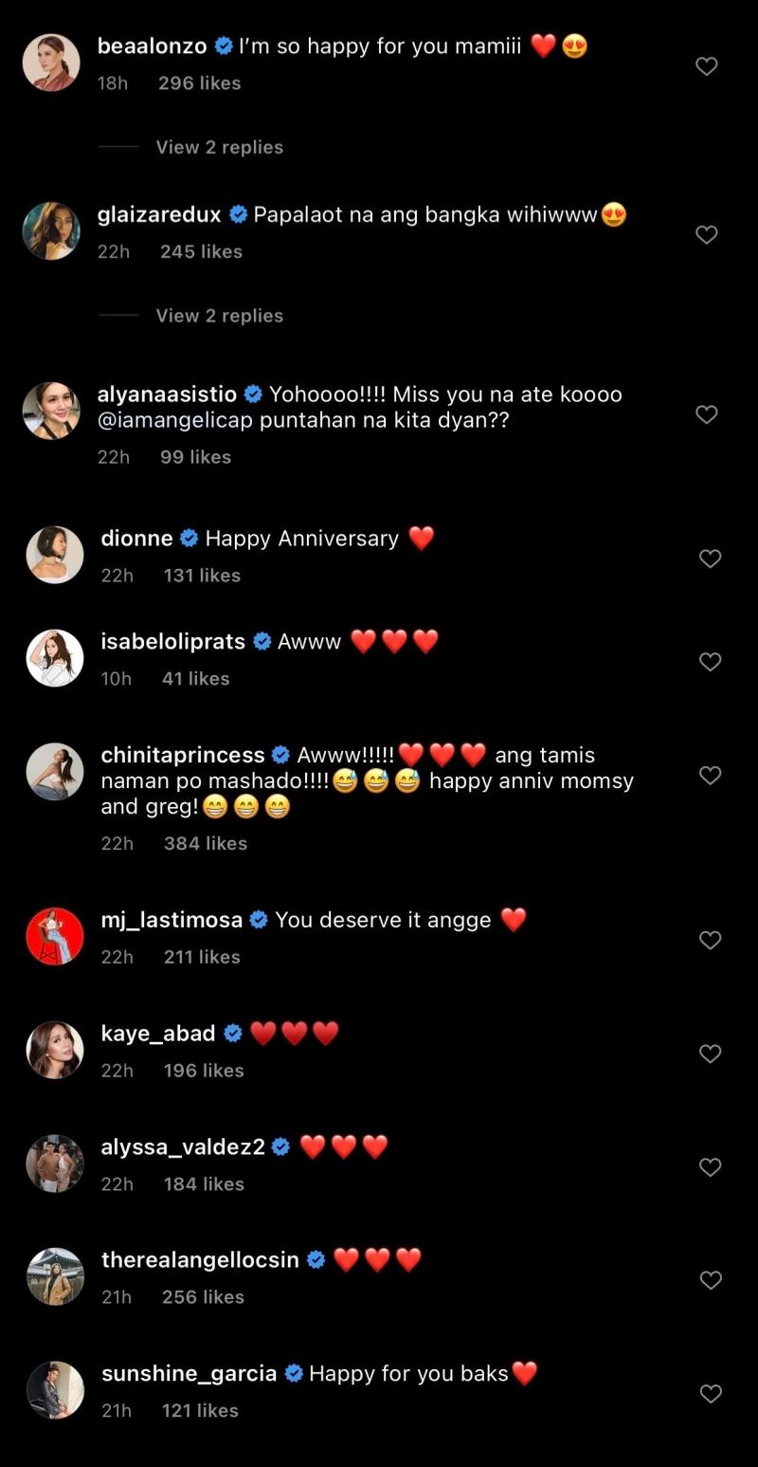The width and height of the screenshot is (758, 1467).
Task: Tap the heart on glaizaredux's comment
Action: (x=707, y=234)
